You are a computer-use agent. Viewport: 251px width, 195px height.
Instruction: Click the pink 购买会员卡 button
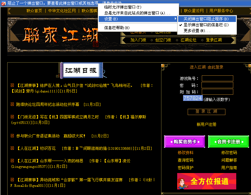pyautogui.click(x=184, y=142)
